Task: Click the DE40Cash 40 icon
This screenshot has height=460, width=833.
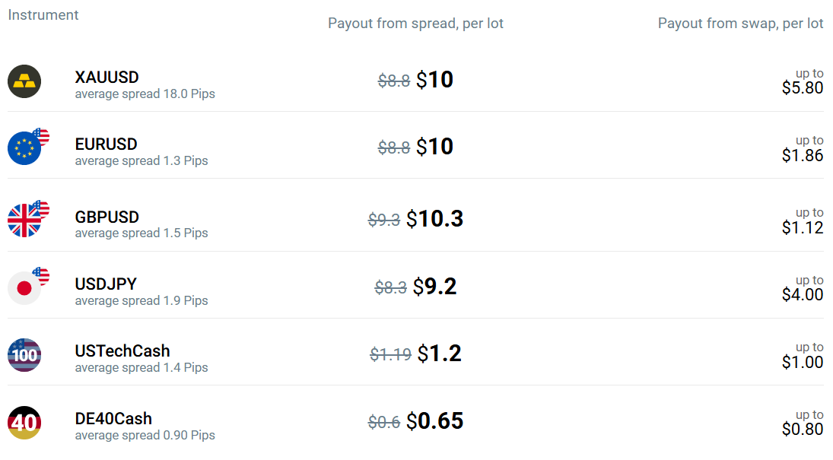Action: pos(24,423)
